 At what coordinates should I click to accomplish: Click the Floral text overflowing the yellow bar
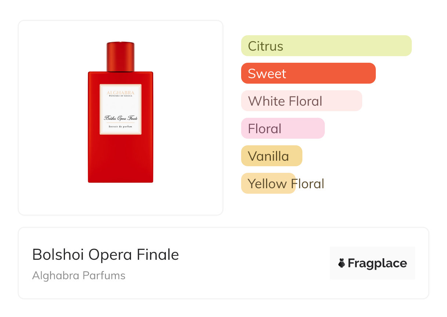(x=308, y=184)
